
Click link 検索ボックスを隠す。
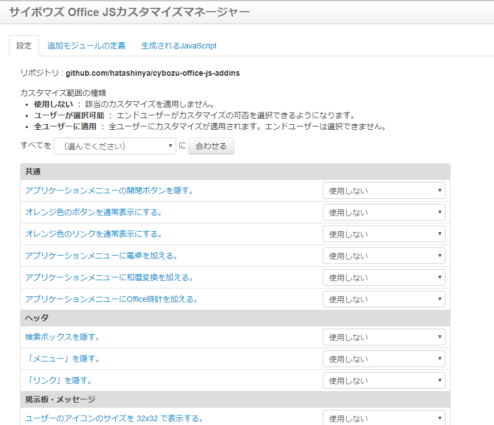pyautogui.click(x=62, y=337)
